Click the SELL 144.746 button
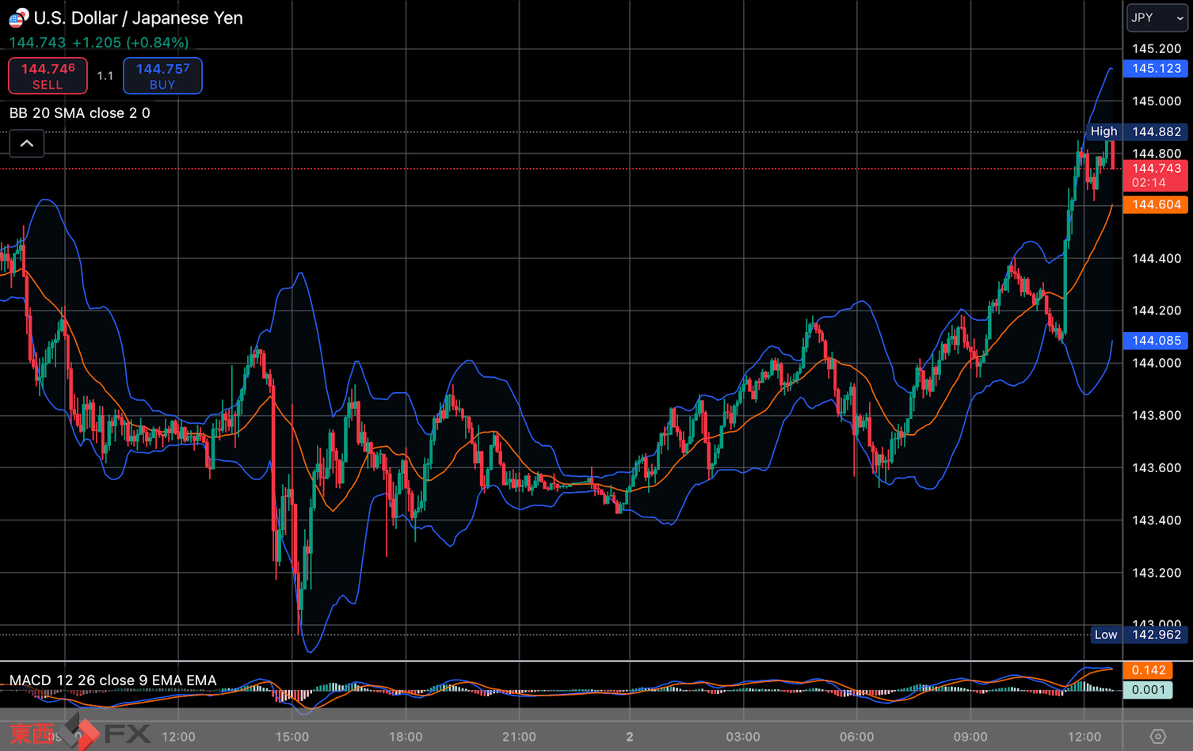This screenshot has width=1193, height=751. click(48, 76)
